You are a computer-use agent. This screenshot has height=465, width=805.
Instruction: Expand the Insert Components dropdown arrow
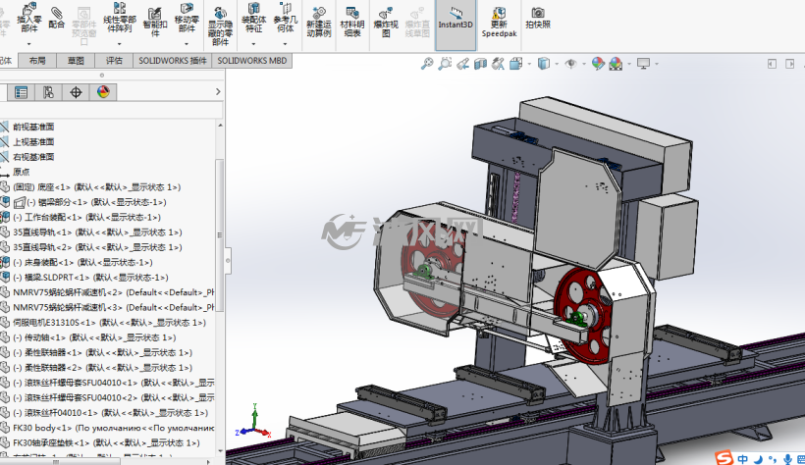coord(28,44)
